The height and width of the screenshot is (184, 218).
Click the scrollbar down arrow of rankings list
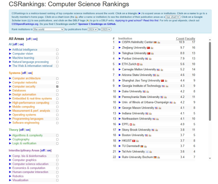coord(210,158)
